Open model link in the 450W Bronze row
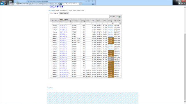The height and width of the screenshot is (104, 186). point(64,72)
